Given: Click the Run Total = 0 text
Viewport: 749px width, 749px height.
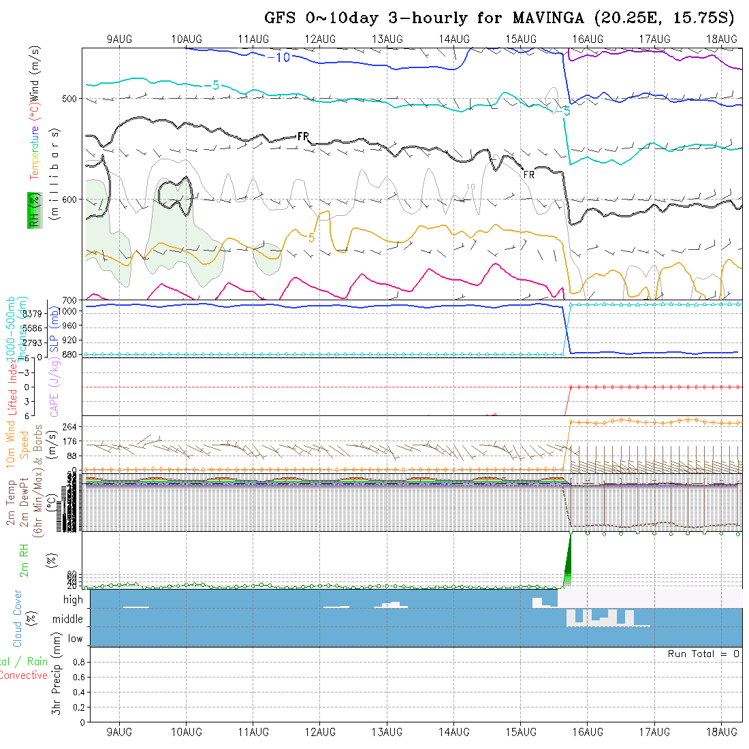Looking at the screenshot, I should [703, 654].
